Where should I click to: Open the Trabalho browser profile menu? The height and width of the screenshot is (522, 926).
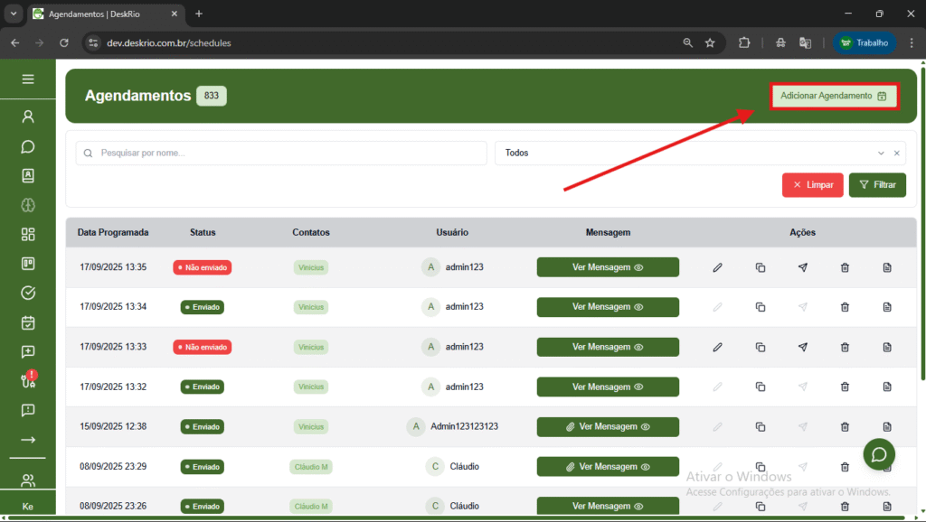[865, 42]
